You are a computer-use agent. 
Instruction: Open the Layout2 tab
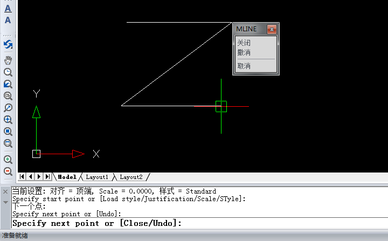coord(131,177)
